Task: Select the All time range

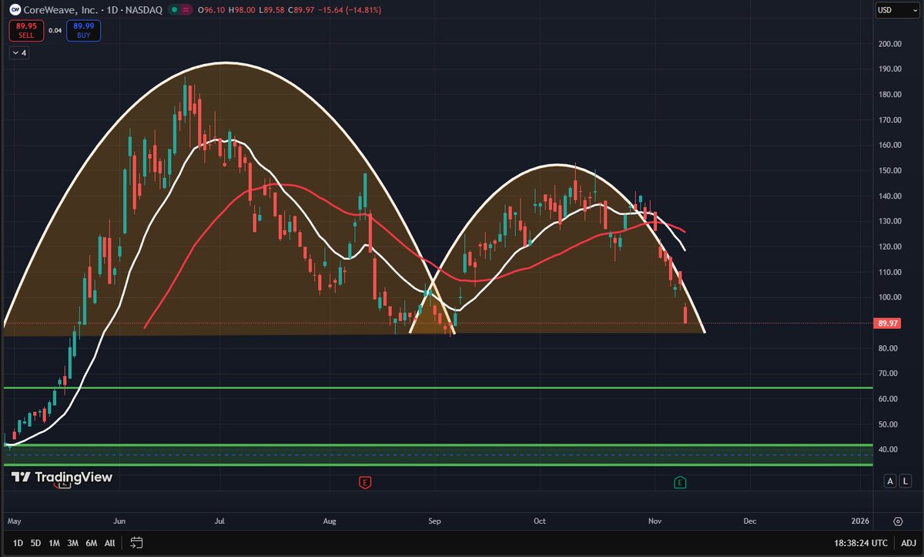Action: tap(109, 542)
